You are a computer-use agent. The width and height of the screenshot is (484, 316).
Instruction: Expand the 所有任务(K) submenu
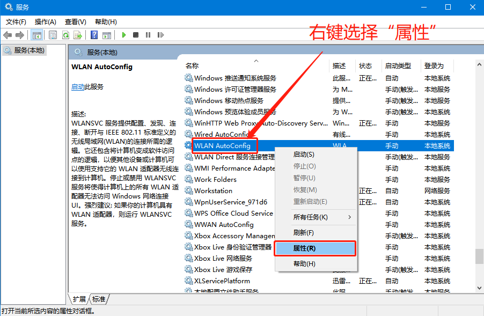click(x=316, y=217)
